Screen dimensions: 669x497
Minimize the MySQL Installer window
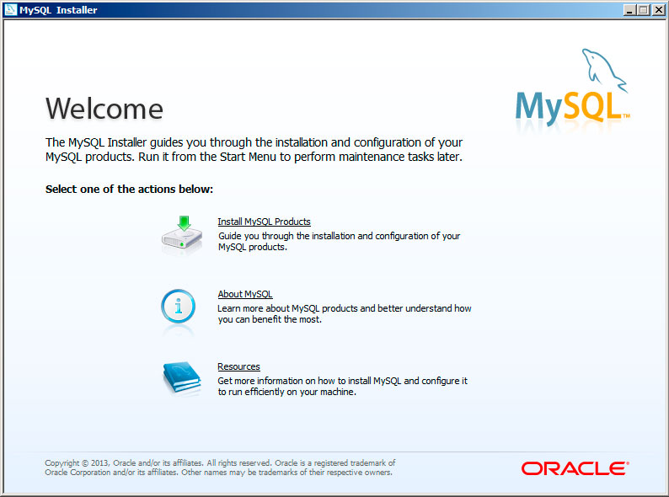pyautogui.click(x=629, y=9)
